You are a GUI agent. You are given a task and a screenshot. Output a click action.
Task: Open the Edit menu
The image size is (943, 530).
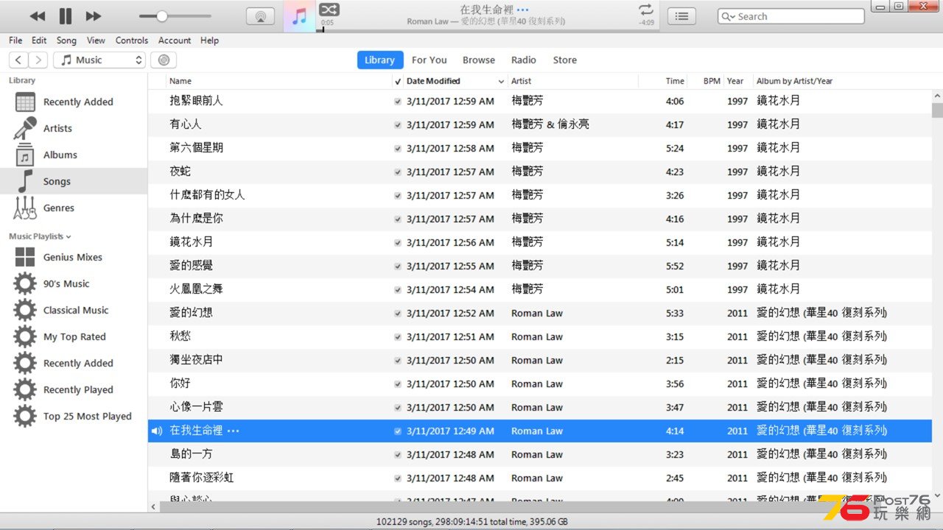(39, 40)
